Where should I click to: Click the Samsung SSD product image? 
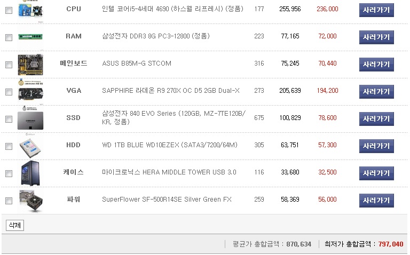30,118
